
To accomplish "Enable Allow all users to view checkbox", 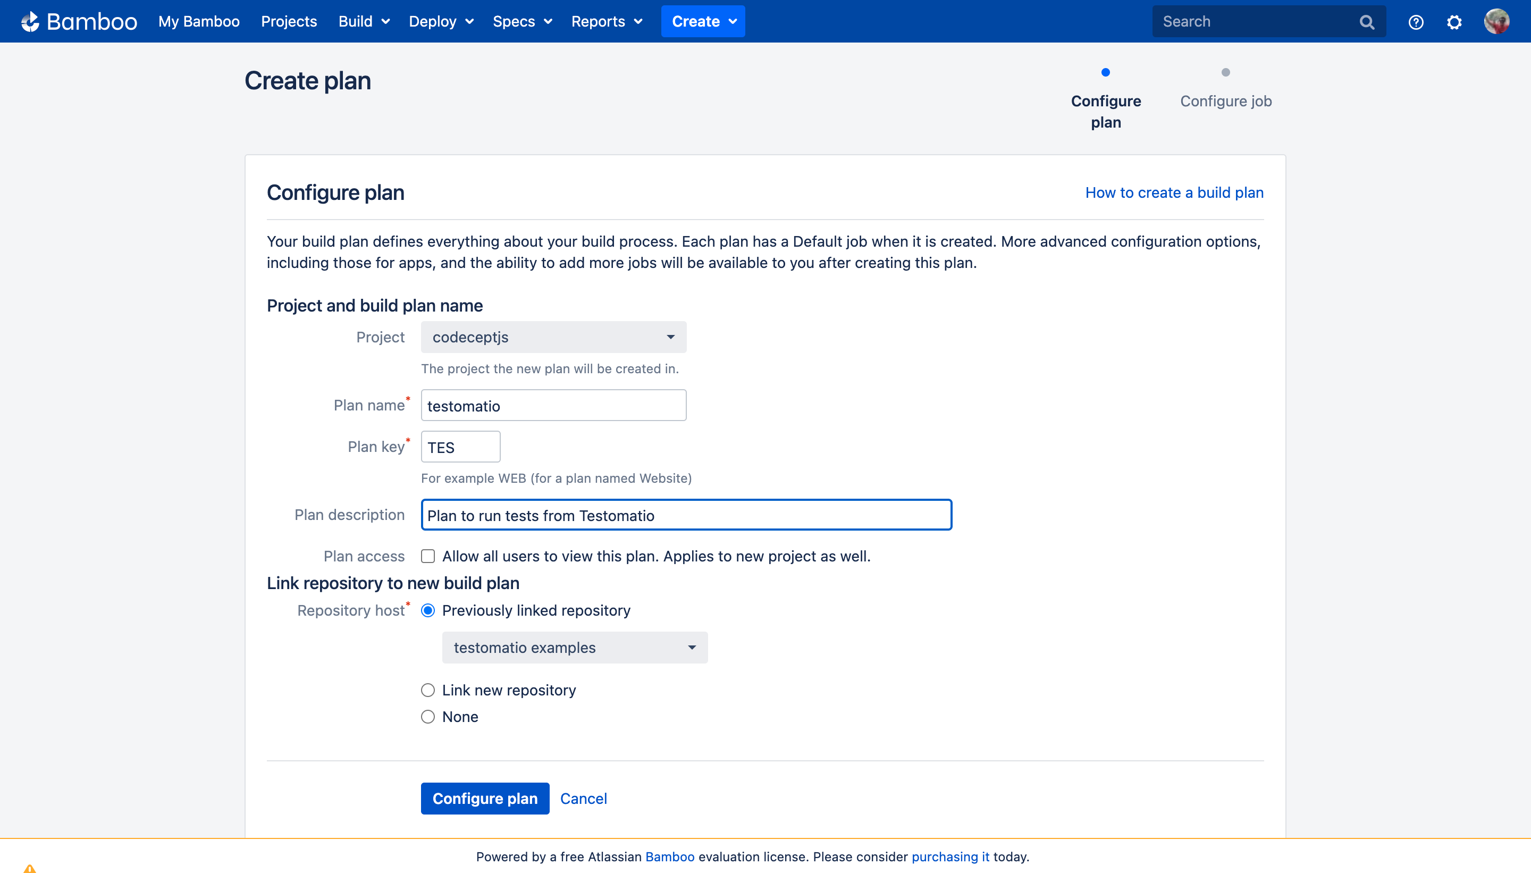I will coord(427,557).
